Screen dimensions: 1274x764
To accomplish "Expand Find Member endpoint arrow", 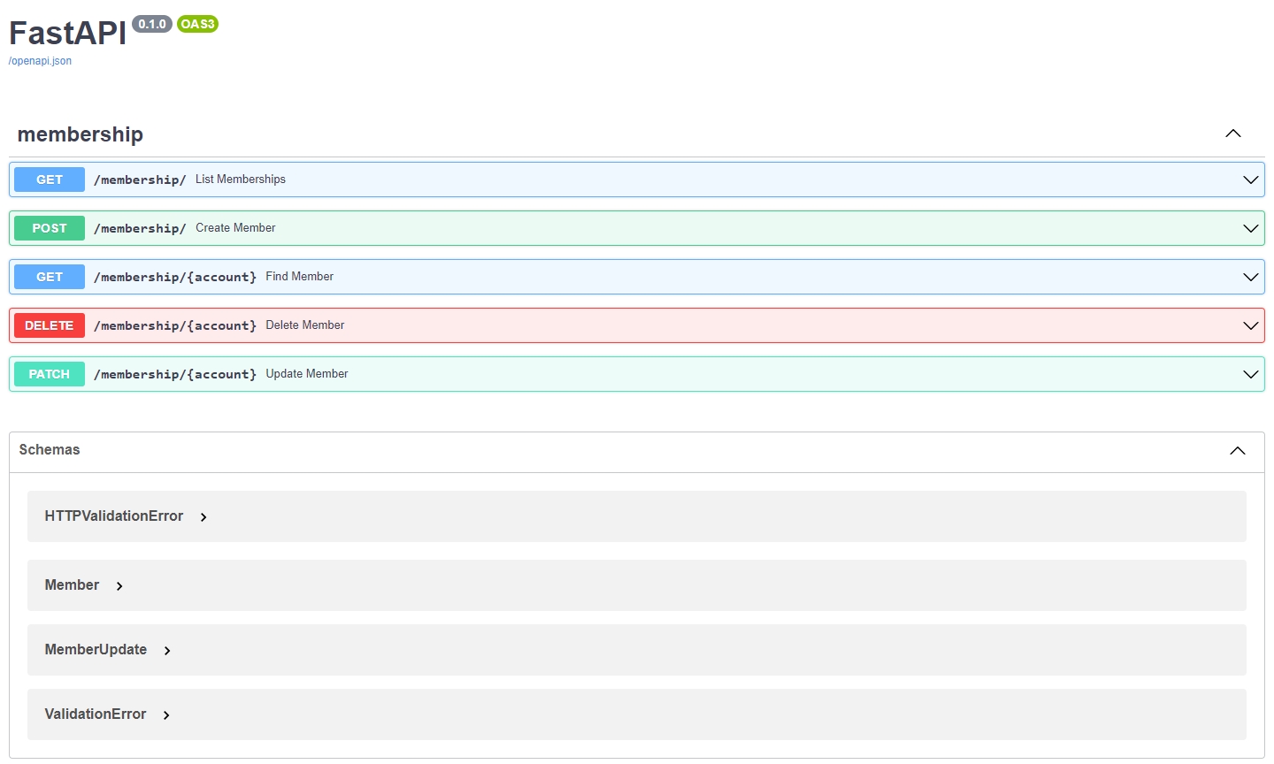I will [x=1251, y=277].
